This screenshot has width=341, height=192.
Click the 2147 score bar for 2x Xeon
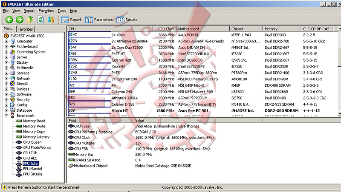[90, 35]
